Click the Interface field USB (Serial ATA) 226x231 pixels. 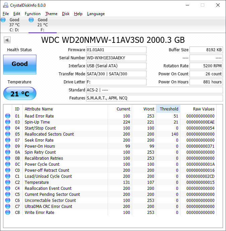tap(116, 66)
